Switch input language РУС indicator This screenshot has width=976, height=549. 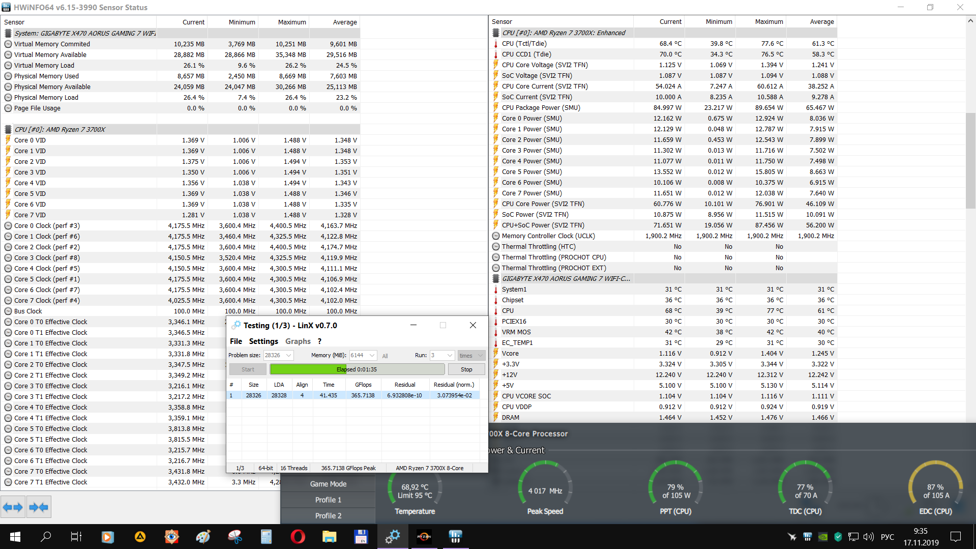pyautogui.click(x=887, y=537)
